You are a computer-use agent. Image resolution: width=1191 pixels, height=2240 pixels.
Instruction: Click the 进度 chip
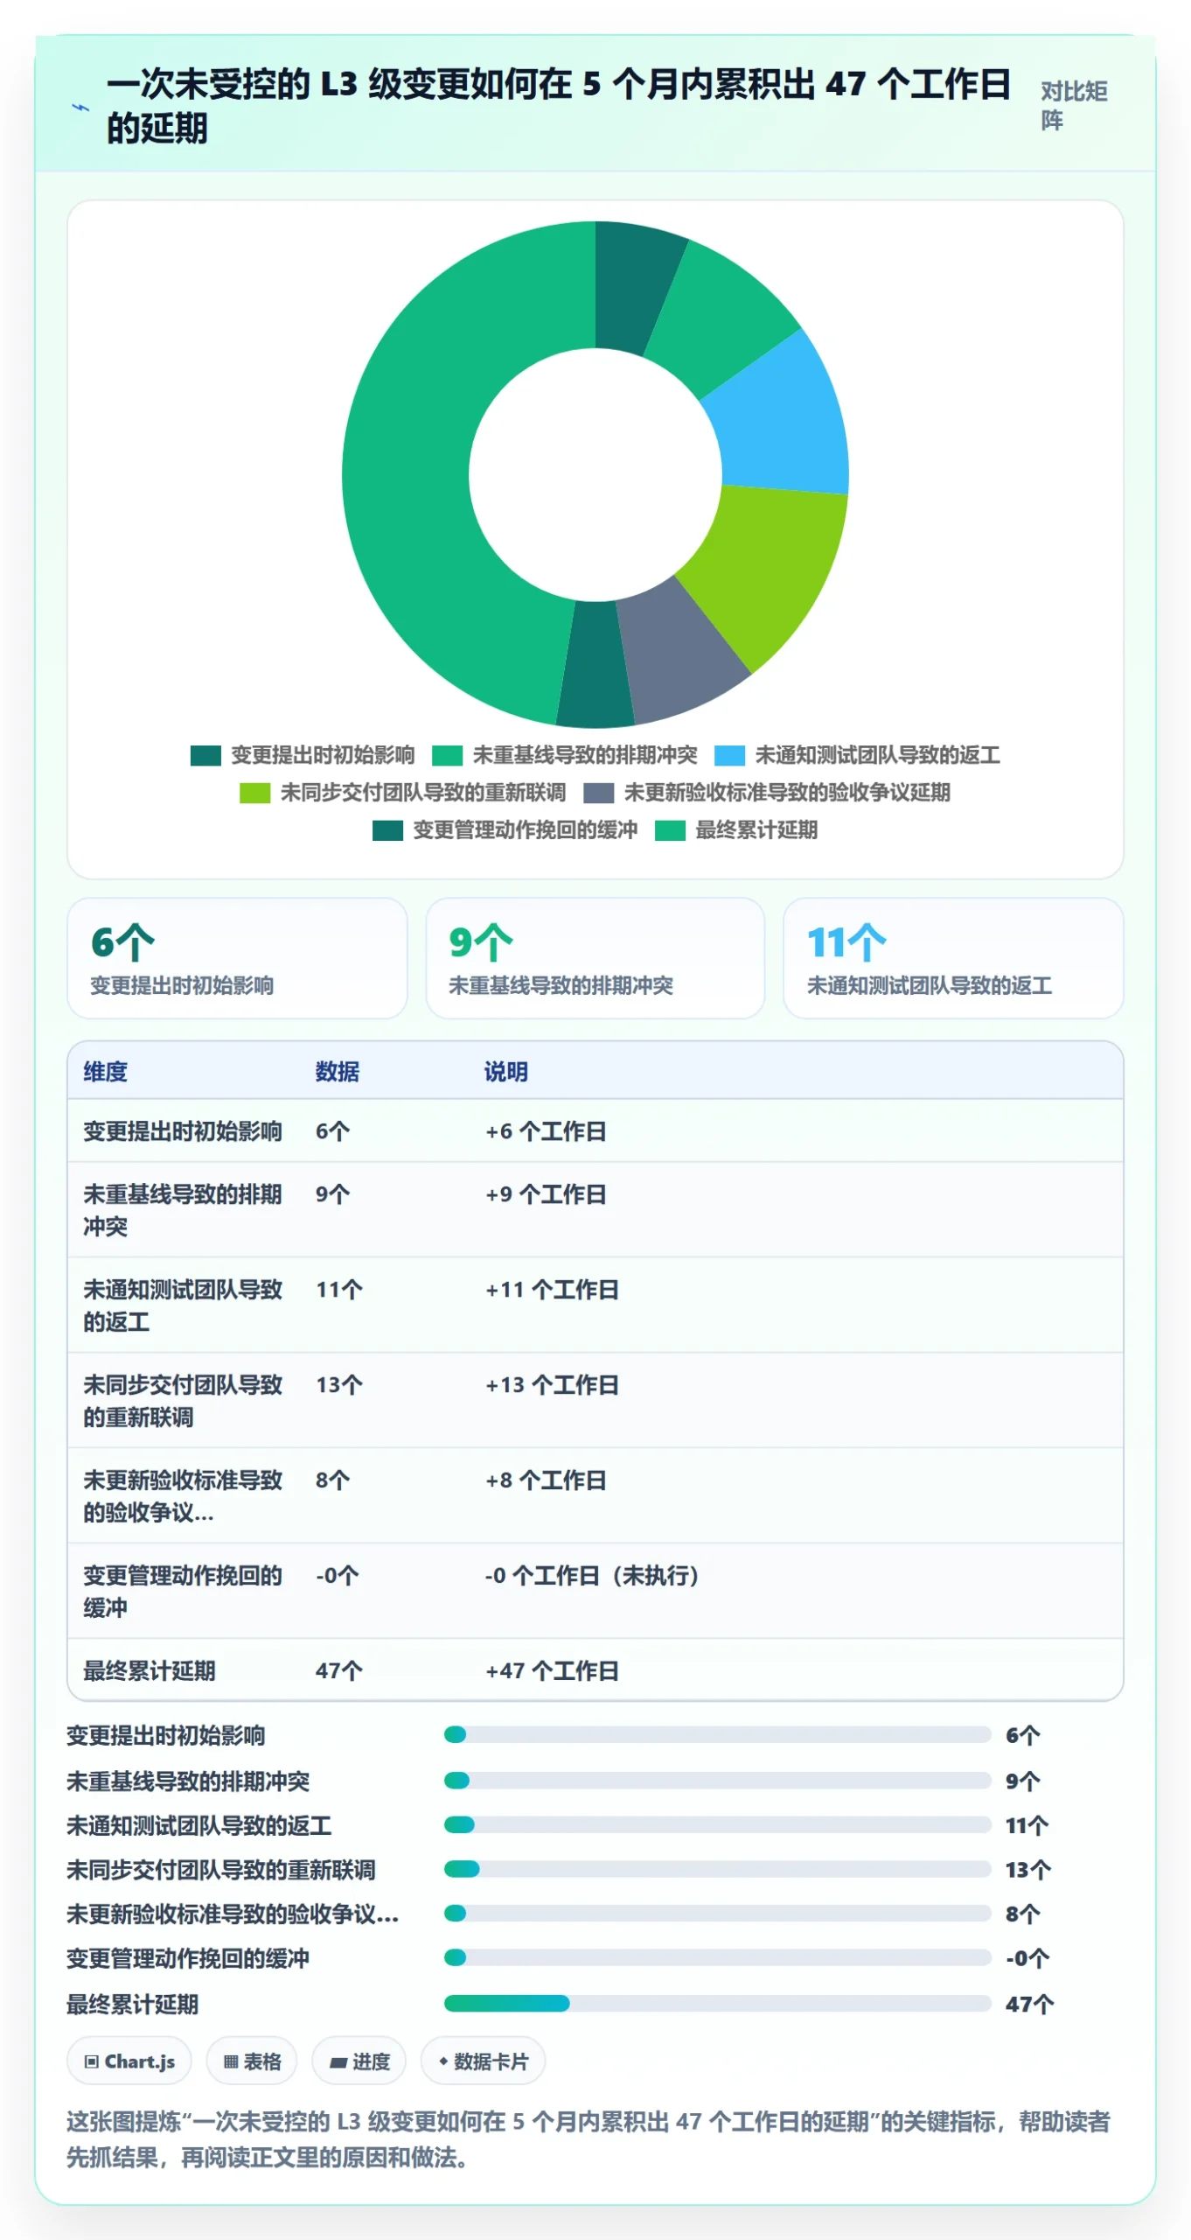[x=359, y=2061]
